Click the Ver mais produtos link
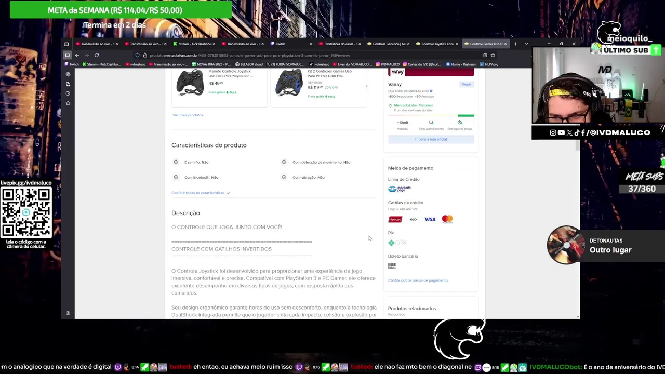The image size is (665, 374). [188, 115]
